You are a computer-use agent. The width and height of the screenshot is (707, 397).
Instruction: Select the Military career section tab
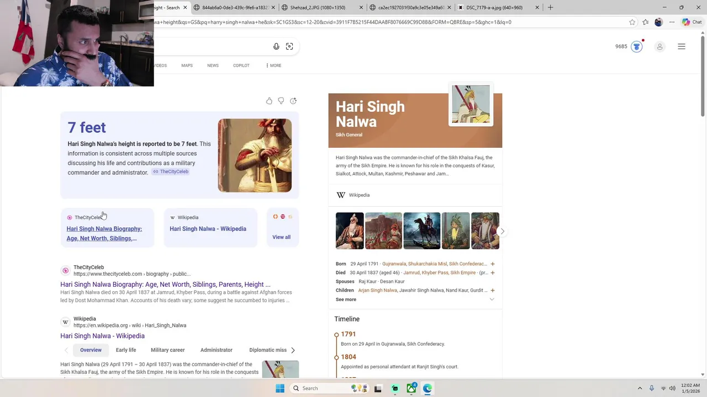tap(168, 350)
